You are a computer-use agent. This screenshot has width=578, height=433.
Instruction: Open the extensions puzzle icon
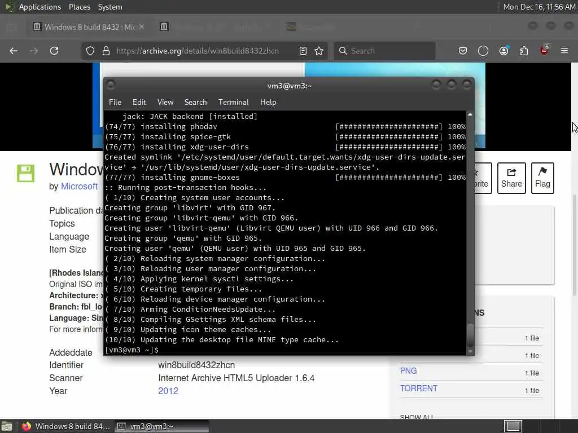[524, 51]
